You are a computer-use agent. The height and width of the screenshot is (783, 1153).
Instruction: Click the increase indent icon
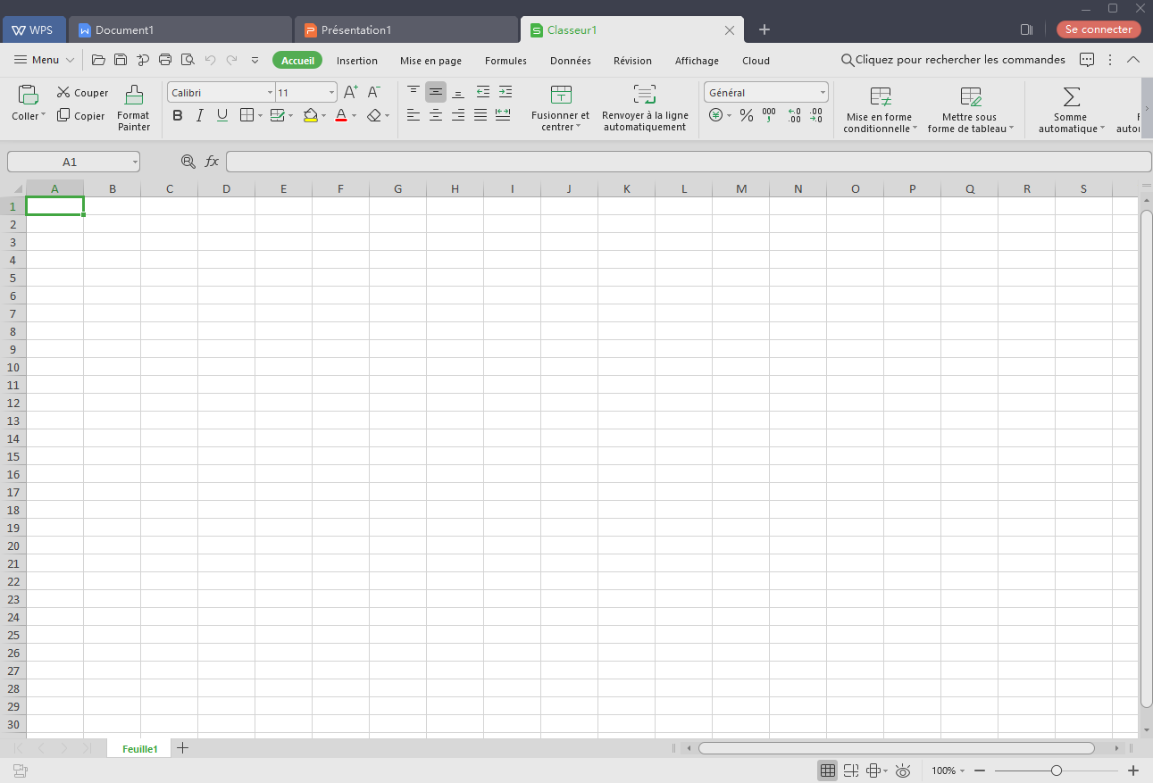(505, 92)
